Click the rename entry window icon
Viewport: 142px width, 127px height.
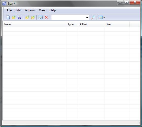pyautogui.click(x=41, y=17)
